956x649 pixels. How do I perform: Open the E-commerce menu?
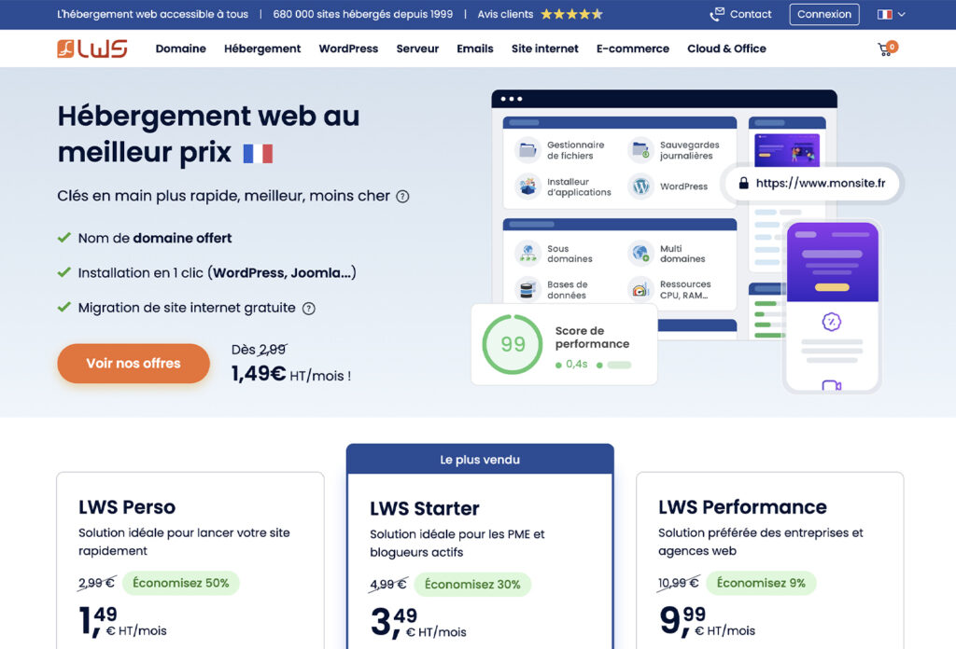click(x=632, y=48)
